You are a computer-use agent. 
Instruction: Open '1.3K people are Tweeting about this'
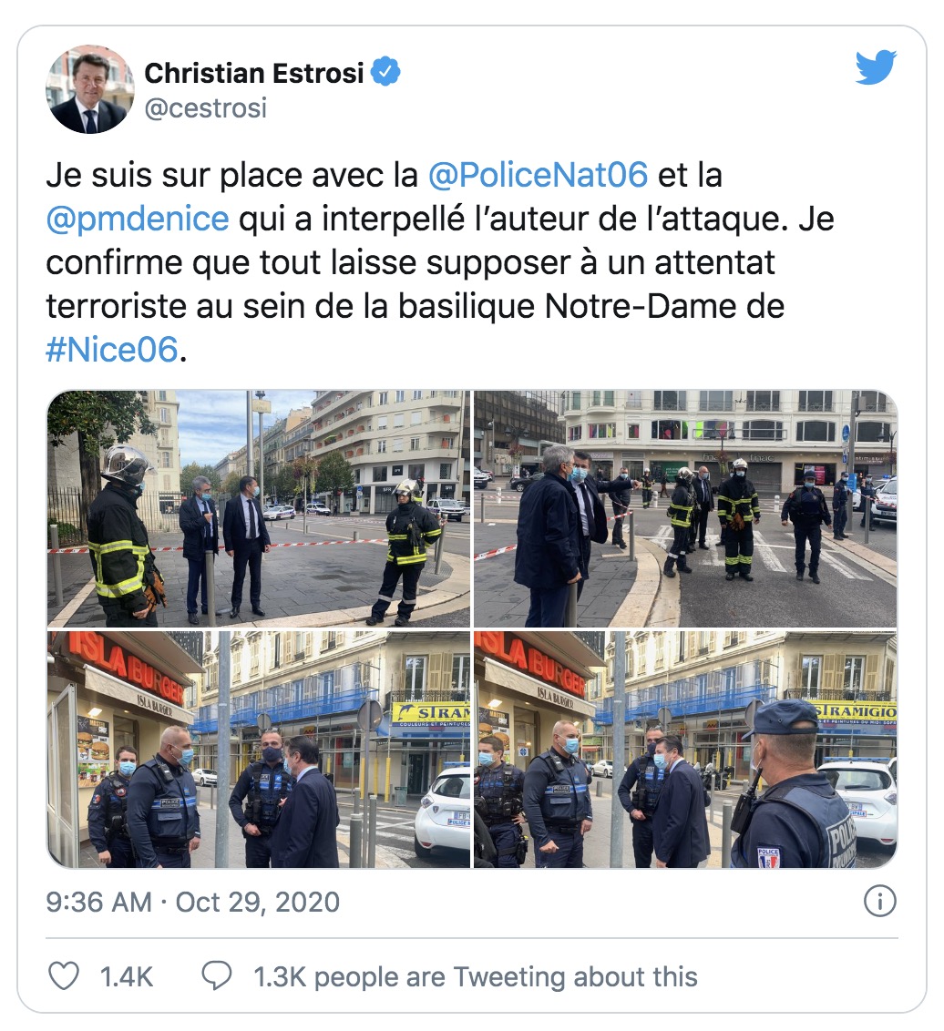coord(476,976)
